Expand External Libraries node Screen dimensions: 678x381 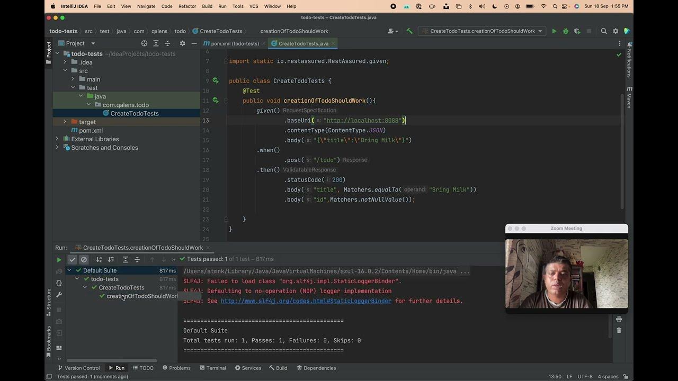coord(57,139)
